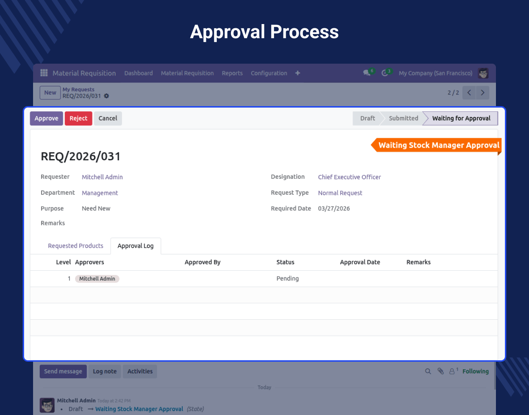Open the activities clock icon
Image resolution: width=529 pixels, height=415 pixels.
[385, 73]
